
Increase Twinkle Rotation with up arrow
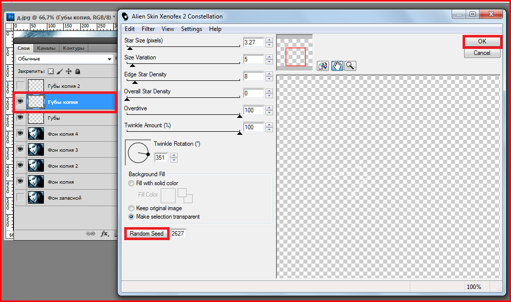(x=174, y=155)
